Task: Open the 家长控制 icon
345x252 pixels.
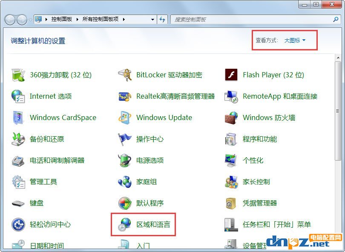Action: pos(231,182)
